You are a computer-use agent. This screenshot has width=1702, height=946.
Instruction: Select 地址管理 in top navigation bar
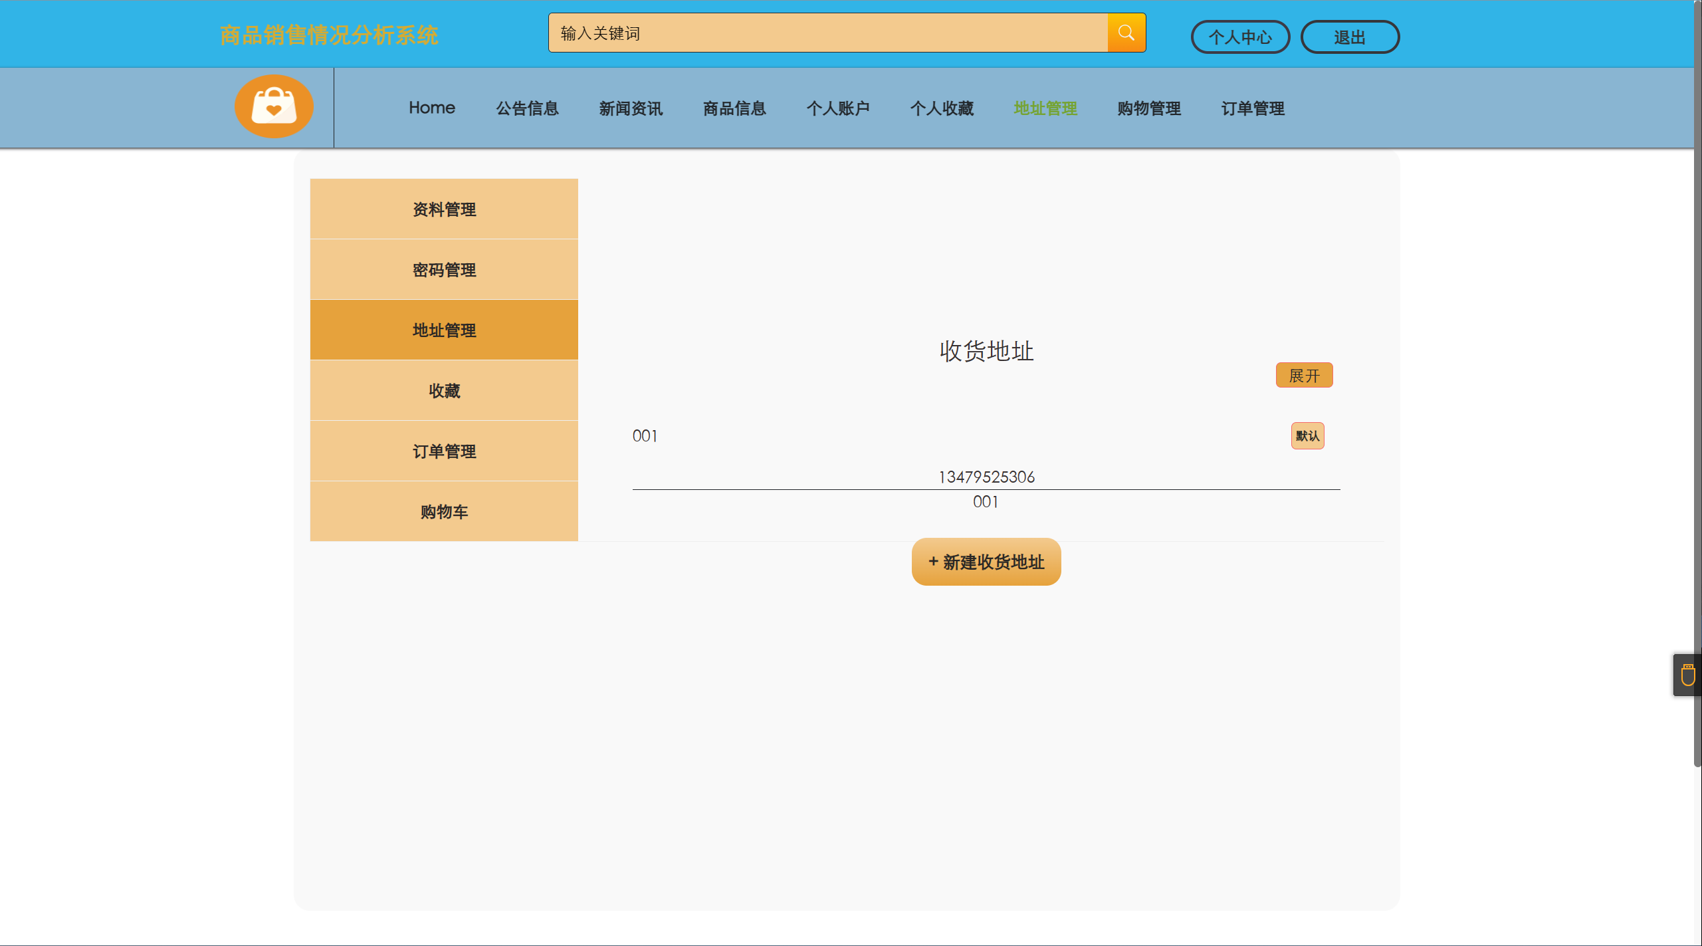point(1045,108)
